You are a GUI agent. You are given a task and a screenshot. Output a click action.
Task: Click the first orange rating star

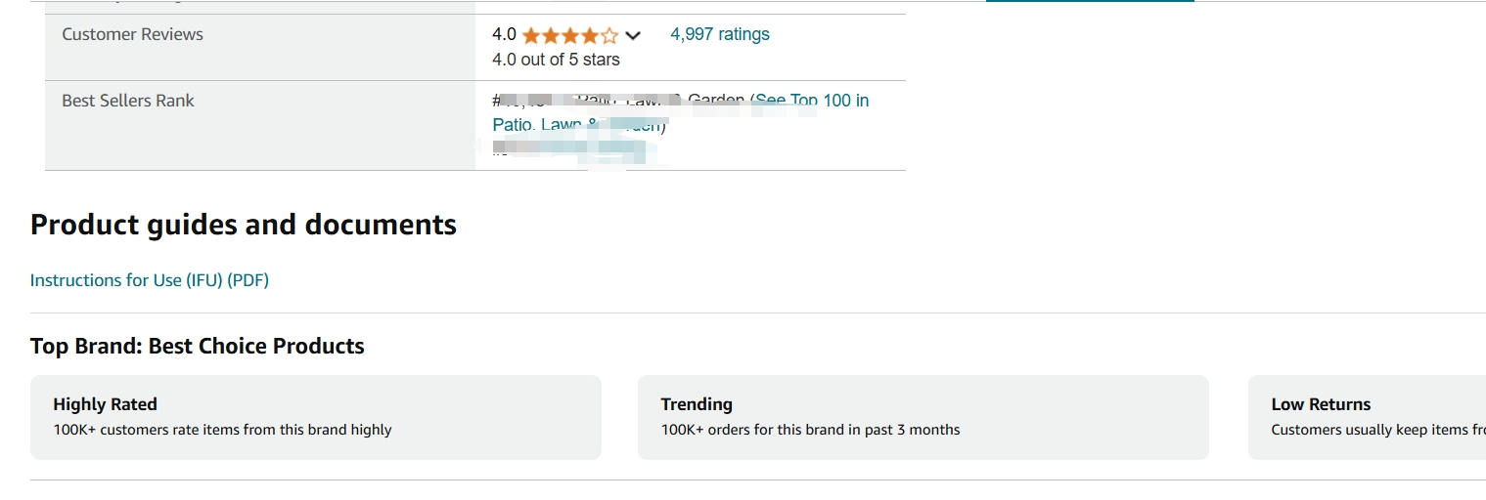[531, 36]
